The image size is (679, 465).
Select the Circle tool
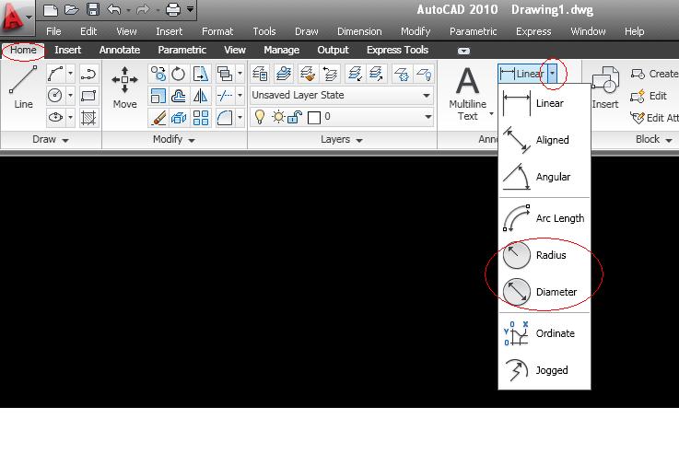(x=55, y=95)
